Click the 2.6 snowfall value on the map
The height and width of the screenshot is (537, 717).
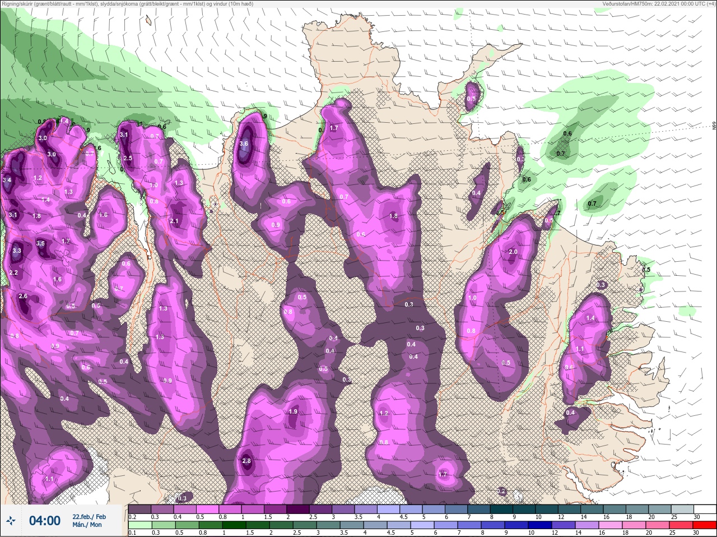pos(23,296)
